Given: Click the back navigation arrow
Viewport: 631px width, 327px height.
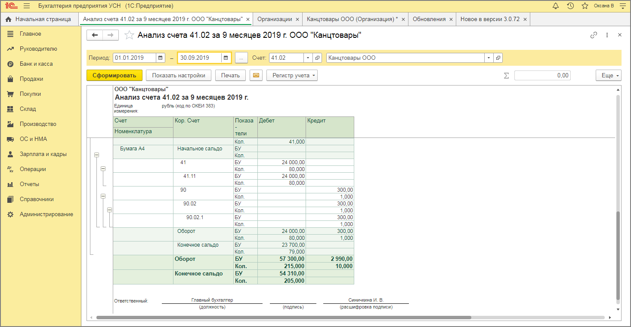Looking at the screenshot, I should click(x=95, y=35).
